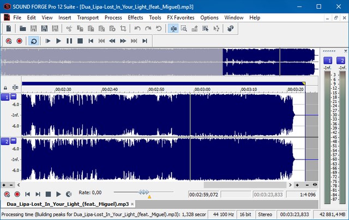
Task: Select the Magnify tool in toolbar
Action: (x=184, y=29)
